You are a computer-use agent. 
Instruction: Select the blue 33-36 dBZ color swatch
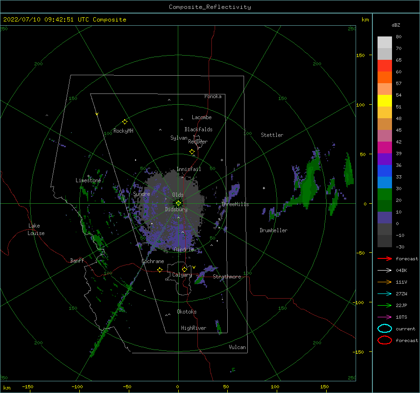[x=385, y=171]
